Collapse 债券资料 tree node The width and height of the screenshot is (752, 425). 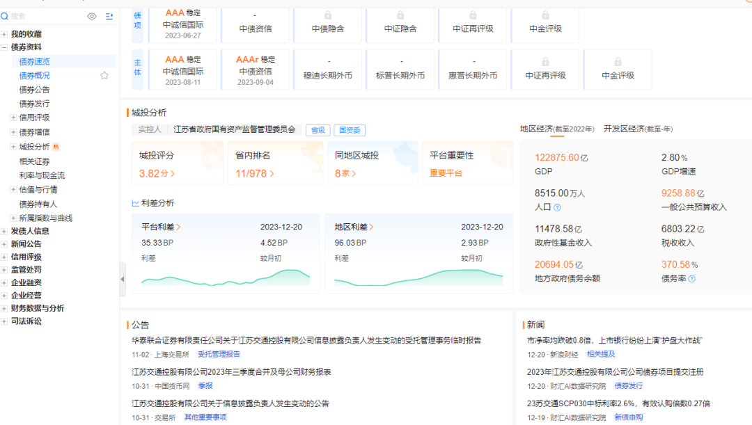pos(4,47)
